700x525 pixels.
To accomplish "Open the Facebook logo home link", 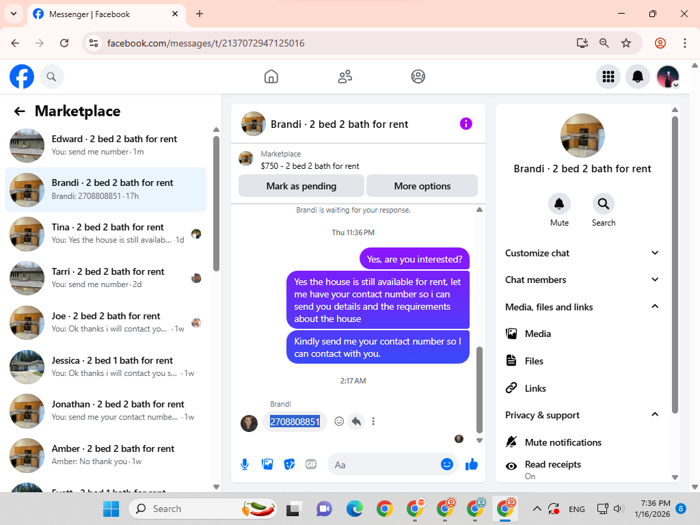I will click(22, 77).
